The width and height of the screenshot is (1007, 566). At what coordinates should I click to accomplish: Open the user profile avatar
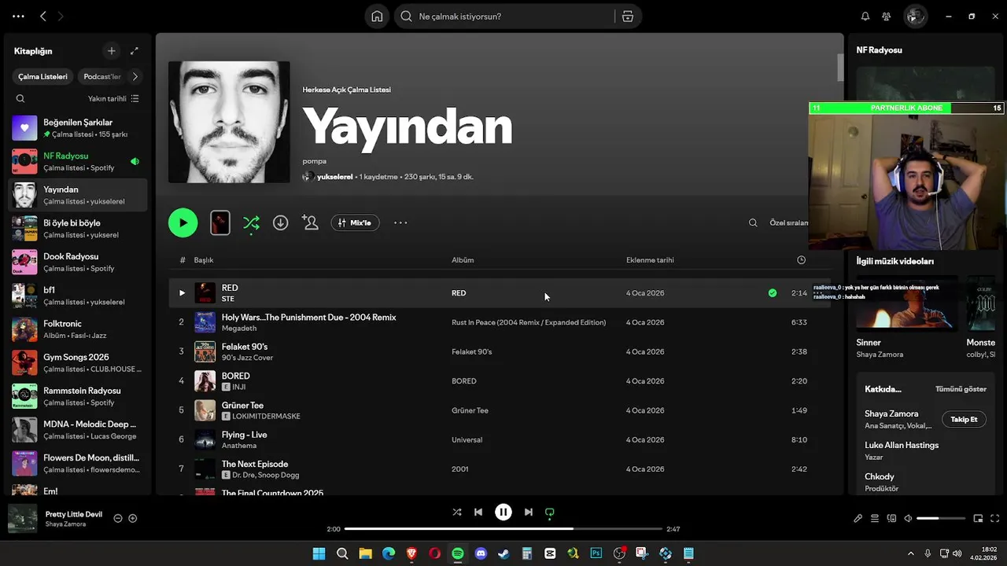point(914,17)
